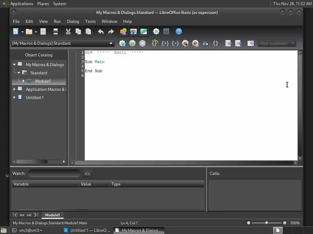Screen dimensions: 313x234
Task: Toggle Breakpoint red dot icon
Action: (x=185, y=43)
